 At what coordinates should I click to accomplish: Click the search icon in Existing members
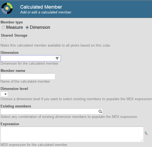[x=100, y=111]
